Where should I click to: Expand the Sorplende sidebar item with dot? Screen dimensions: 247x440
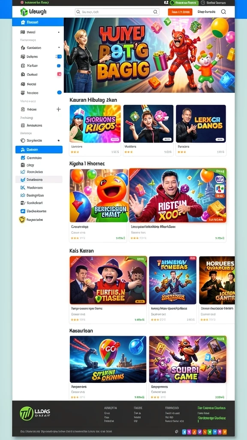point(39,141)
